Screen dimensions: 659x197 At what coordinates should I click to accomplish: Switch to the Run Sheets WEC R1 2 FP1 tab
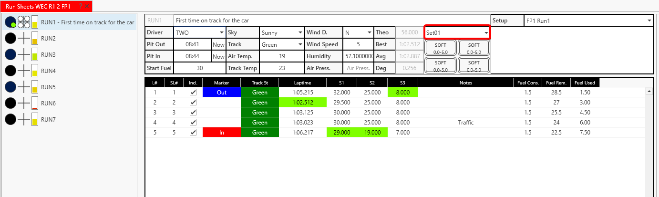38,7
